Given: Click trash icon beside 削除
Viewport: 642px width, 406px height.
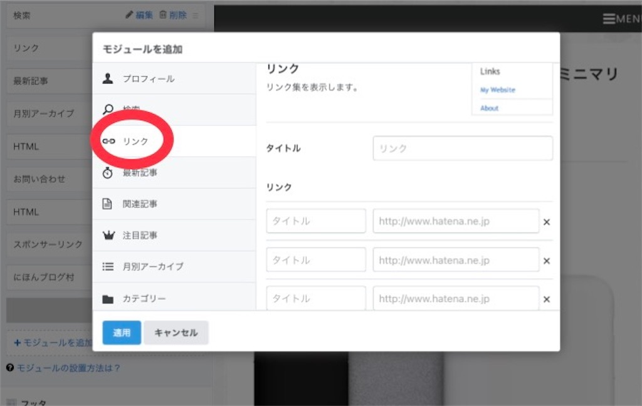Looking at the screenshot, I should click(163, 15).
